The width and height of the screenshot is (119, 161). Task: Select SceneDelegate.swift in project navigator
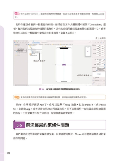coord(20,48)
